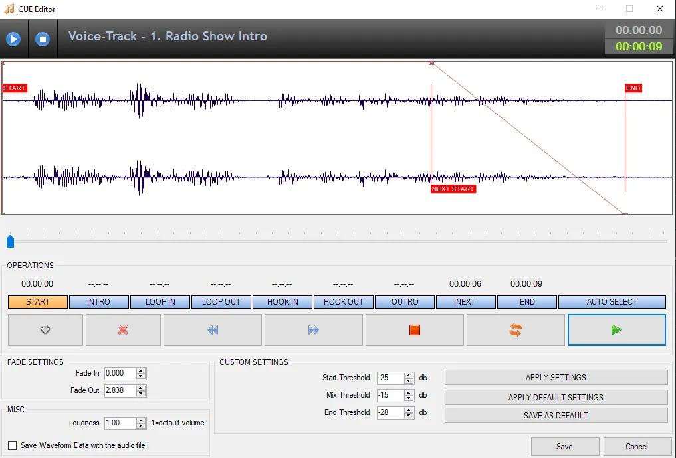Select the NEXT cue operation
The height and width of the screenshot is (458, 676).
pos(465,302)
